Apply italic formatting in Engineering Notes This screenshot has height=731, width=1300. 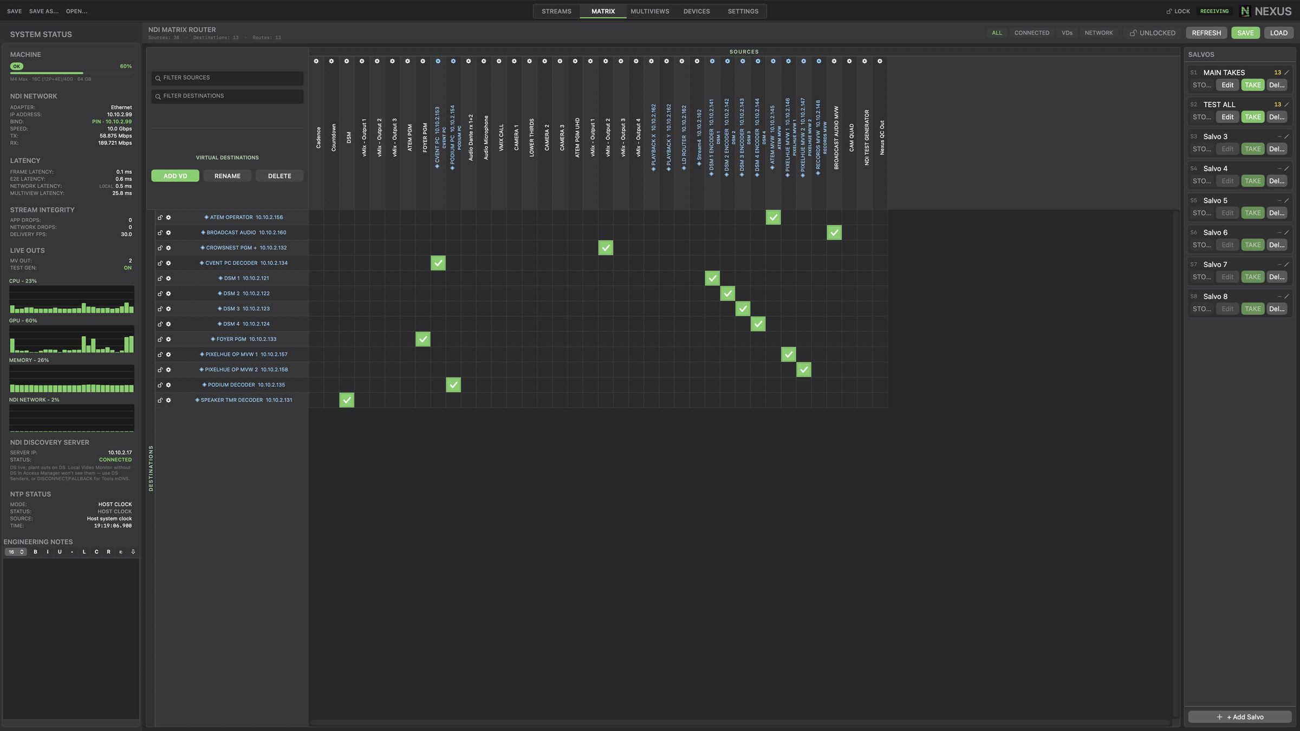[x=48, y=552]
